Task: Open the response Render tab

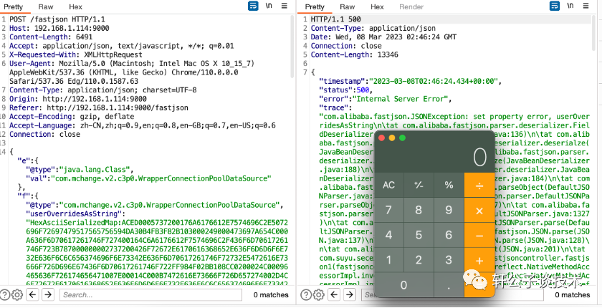Action: [x=411, y=7]
